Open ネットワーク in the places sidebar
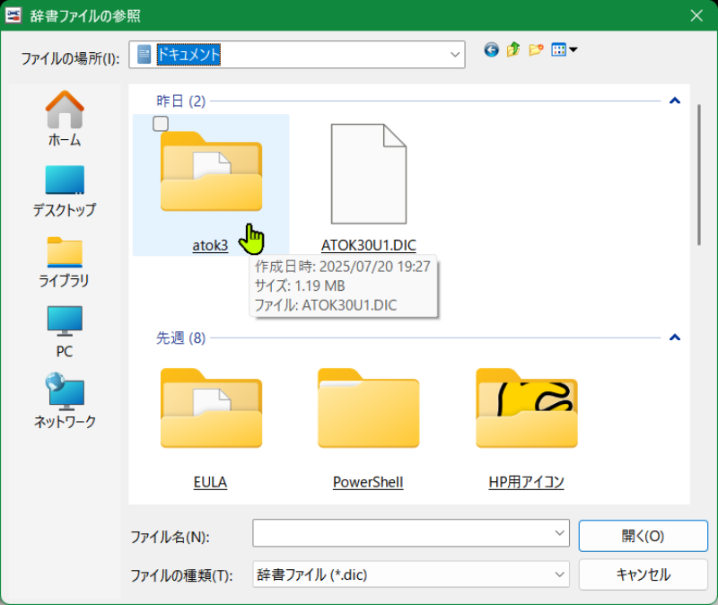 click(65, 401)
